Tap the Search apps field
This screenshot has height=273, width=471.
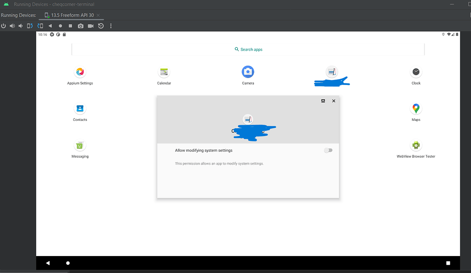pyautogui.click(x=248, y=49)
